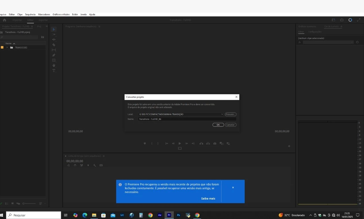Open After Effects from the taskbar
This screenshot has height=219, width=364.
pos(160,215)
